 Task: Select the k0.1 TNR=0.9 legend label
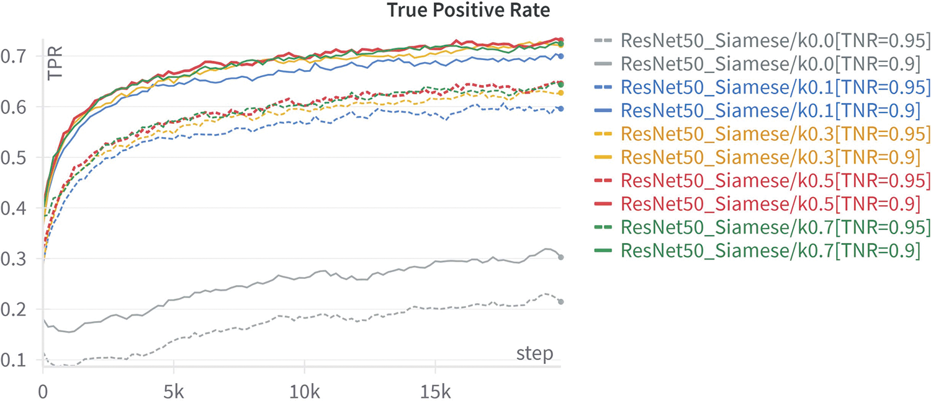770,110
